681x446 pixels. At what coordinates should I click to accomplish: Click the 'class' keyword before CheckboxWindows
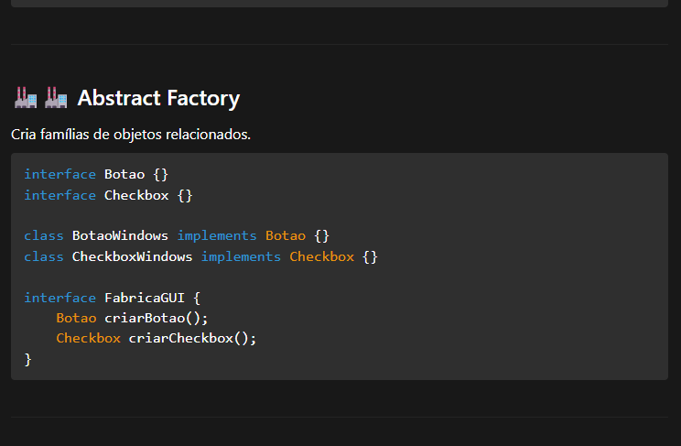click(44, 256)
